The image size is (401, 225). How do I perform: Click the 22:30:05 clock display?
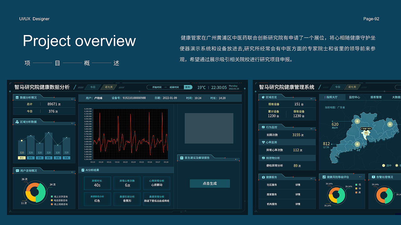[x=219, y=87]
